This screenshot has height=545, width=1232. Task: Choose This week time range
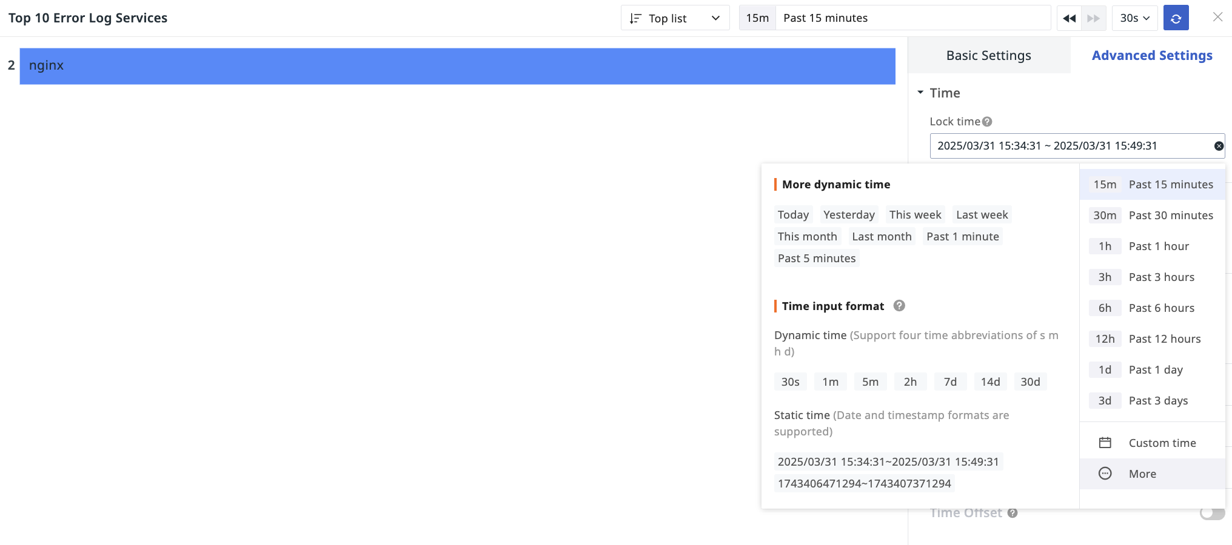point(915,214)
